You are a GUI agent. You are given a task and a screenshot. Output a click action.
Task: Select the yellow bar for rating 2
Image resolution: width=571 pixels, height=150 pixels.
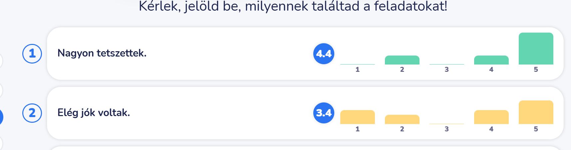click(402, 119)
